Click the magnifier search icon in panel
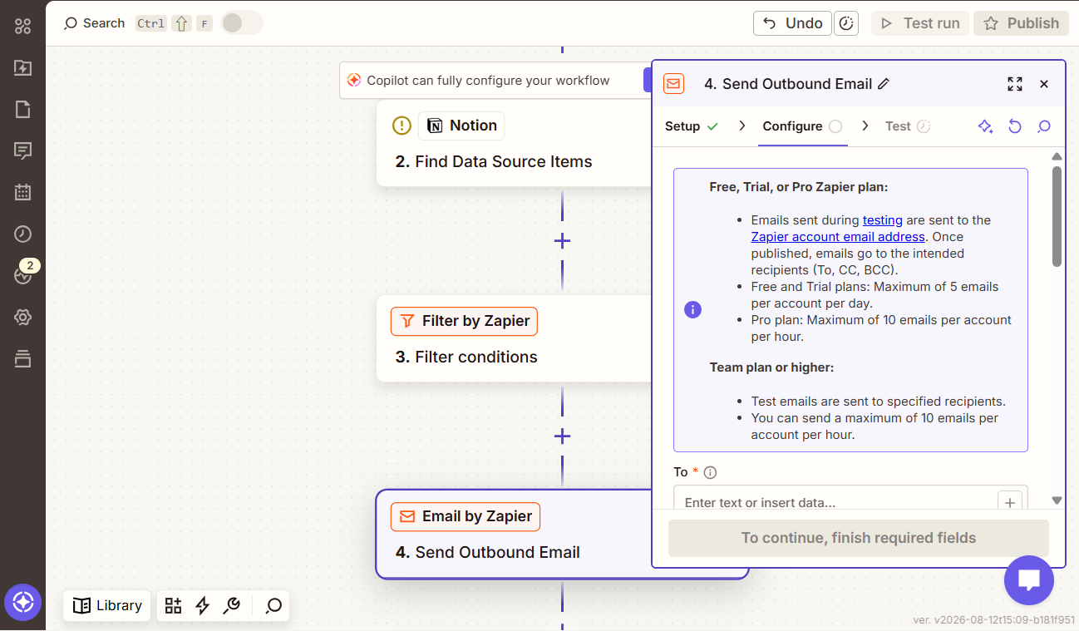 1044,126
